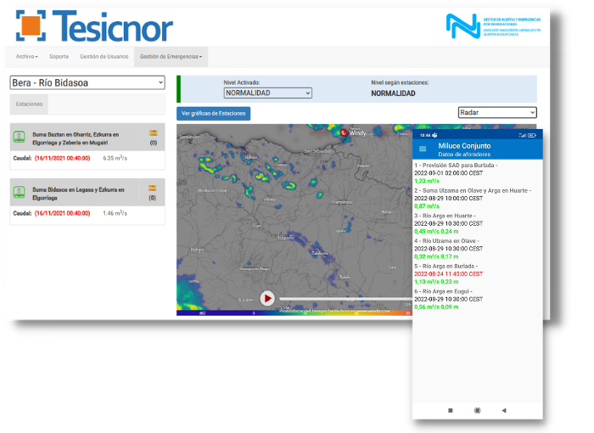Click the Tesicnor logo

point(94,25)
